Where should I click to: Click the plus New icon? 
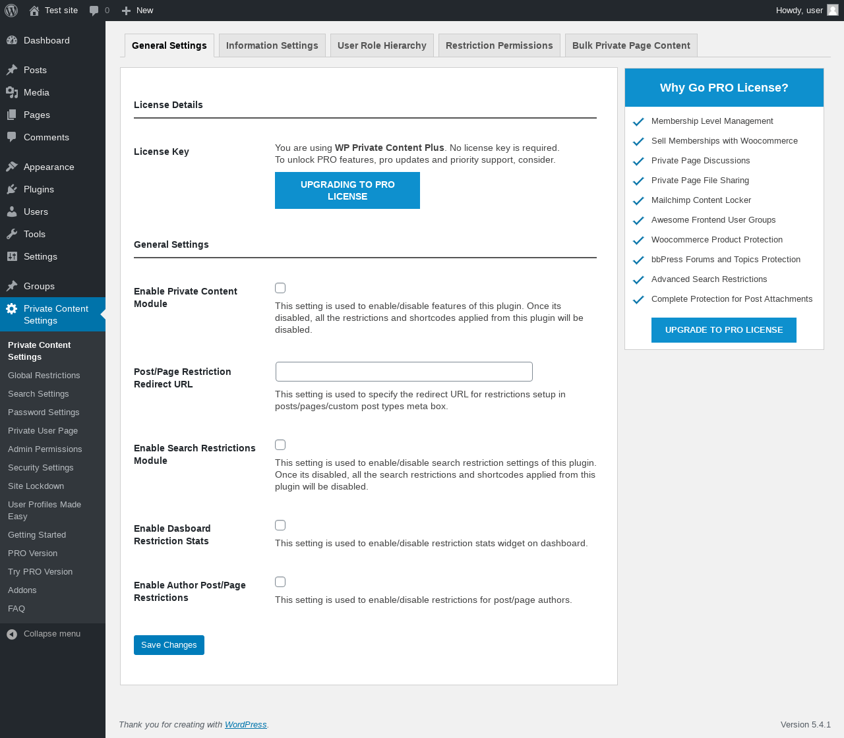127,11
